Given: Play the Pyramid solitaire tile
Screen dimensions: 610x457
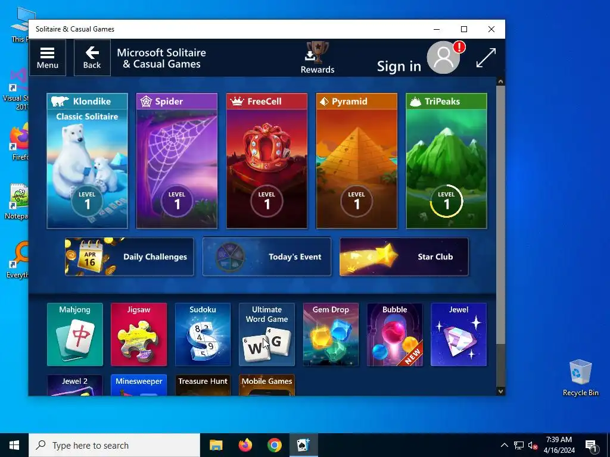Looking at the screenshot, I should click(356, 161).
